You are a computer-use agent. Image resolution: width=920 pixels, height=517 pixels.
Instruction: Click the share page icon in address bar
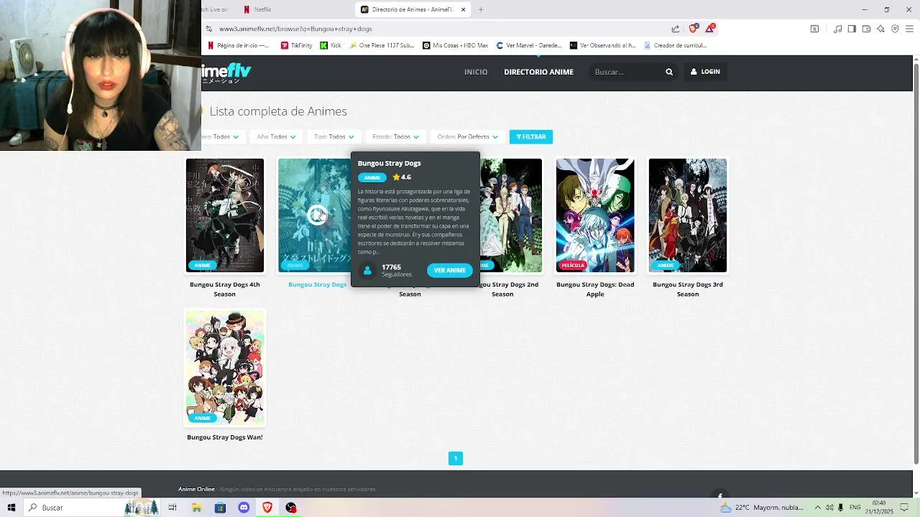[x=676, y=29]
